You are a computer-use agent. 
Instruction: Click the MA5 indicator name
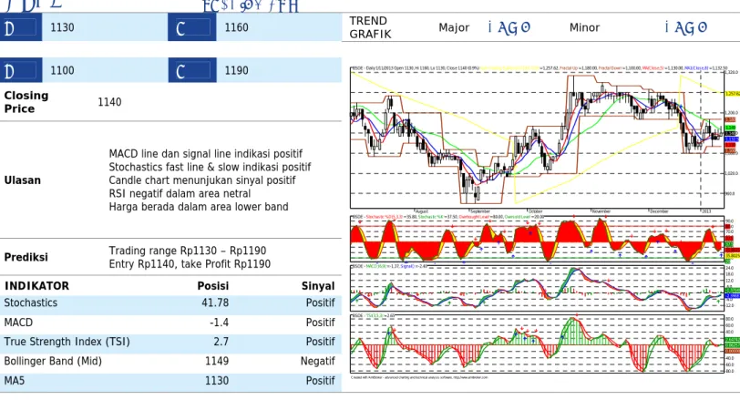point(15,381)
